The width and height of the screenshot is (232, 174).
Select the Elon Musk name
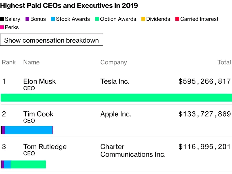pos(39,81)
